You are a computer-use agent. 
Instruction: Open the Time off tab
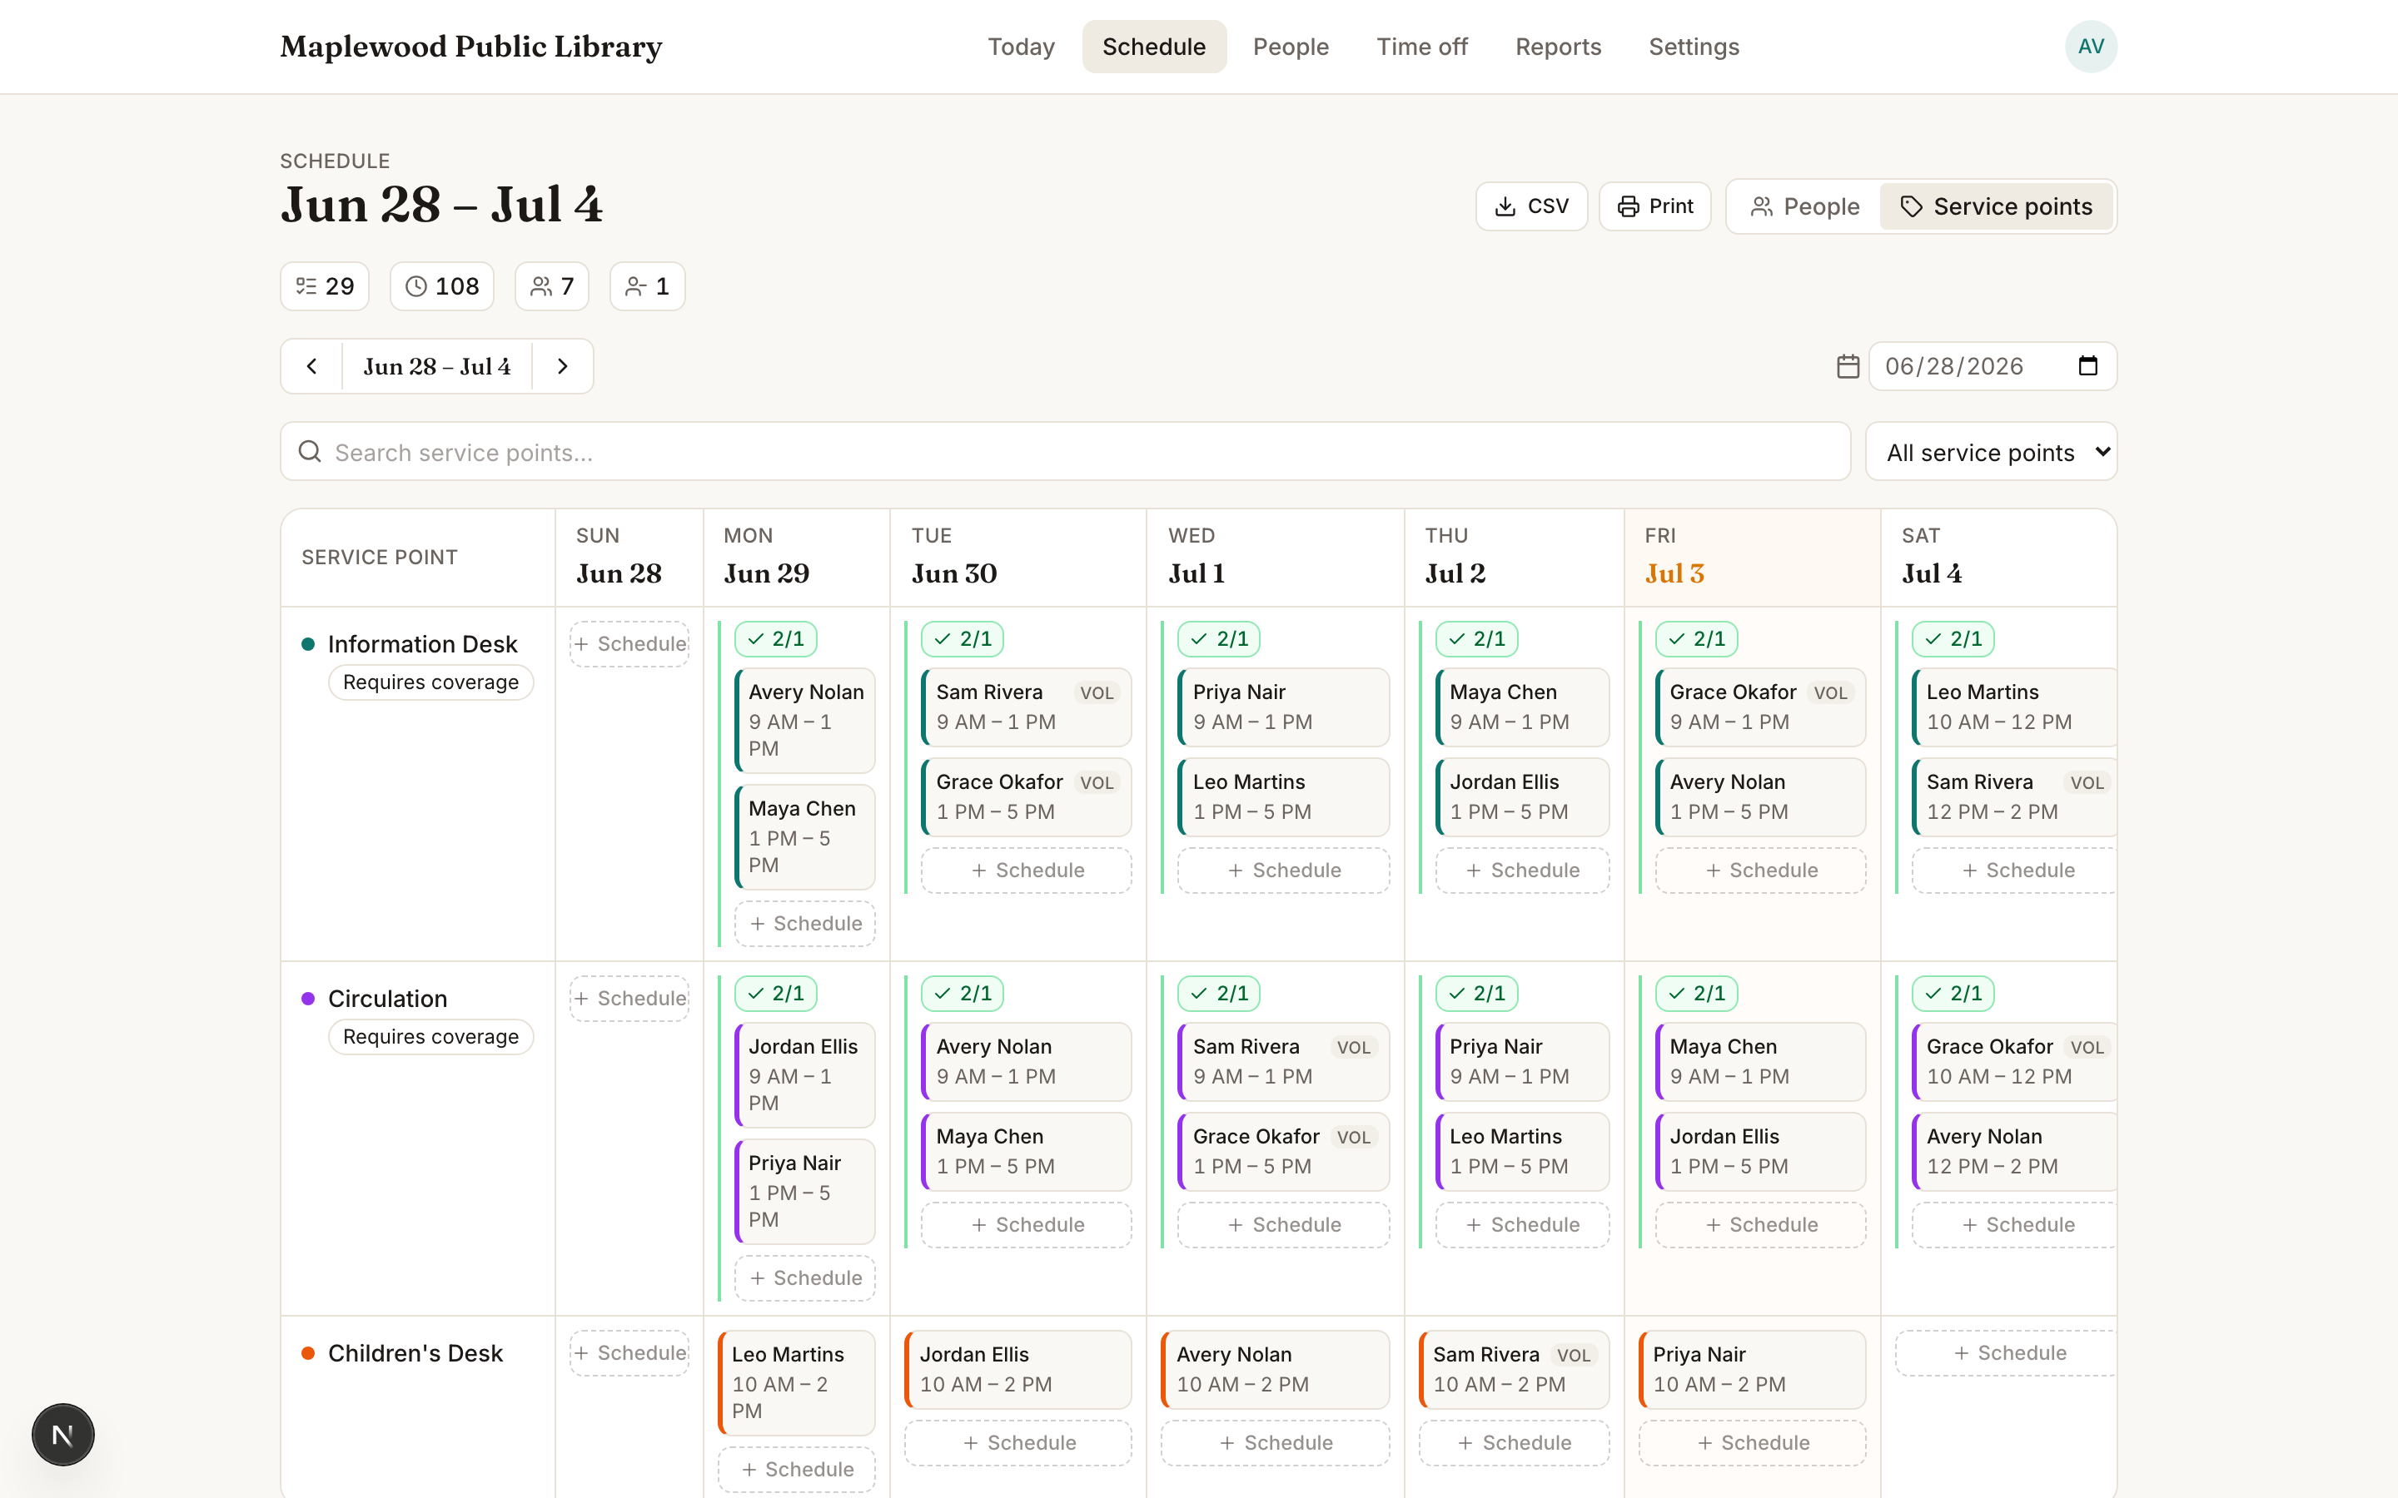(x=1422, y=47)
